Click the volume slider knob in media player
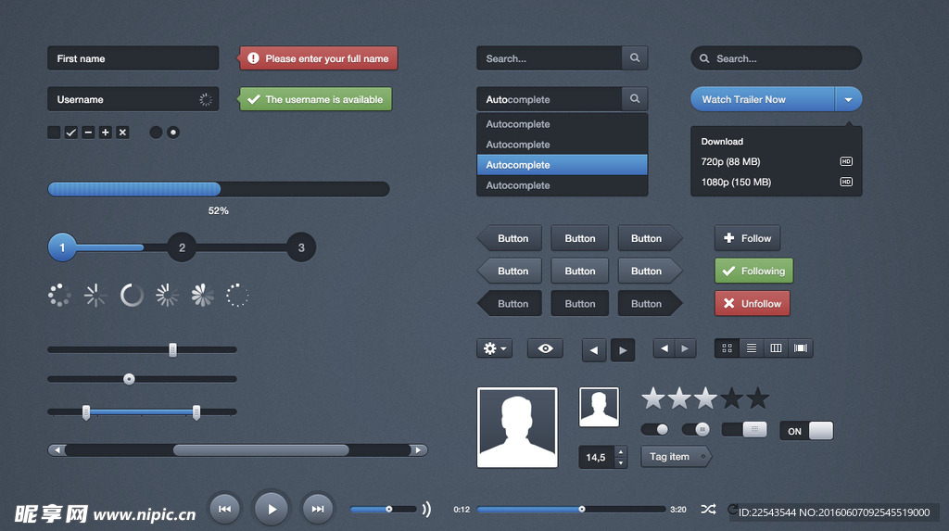Screen dimensions: 949x531 click(x=389, y=509)
